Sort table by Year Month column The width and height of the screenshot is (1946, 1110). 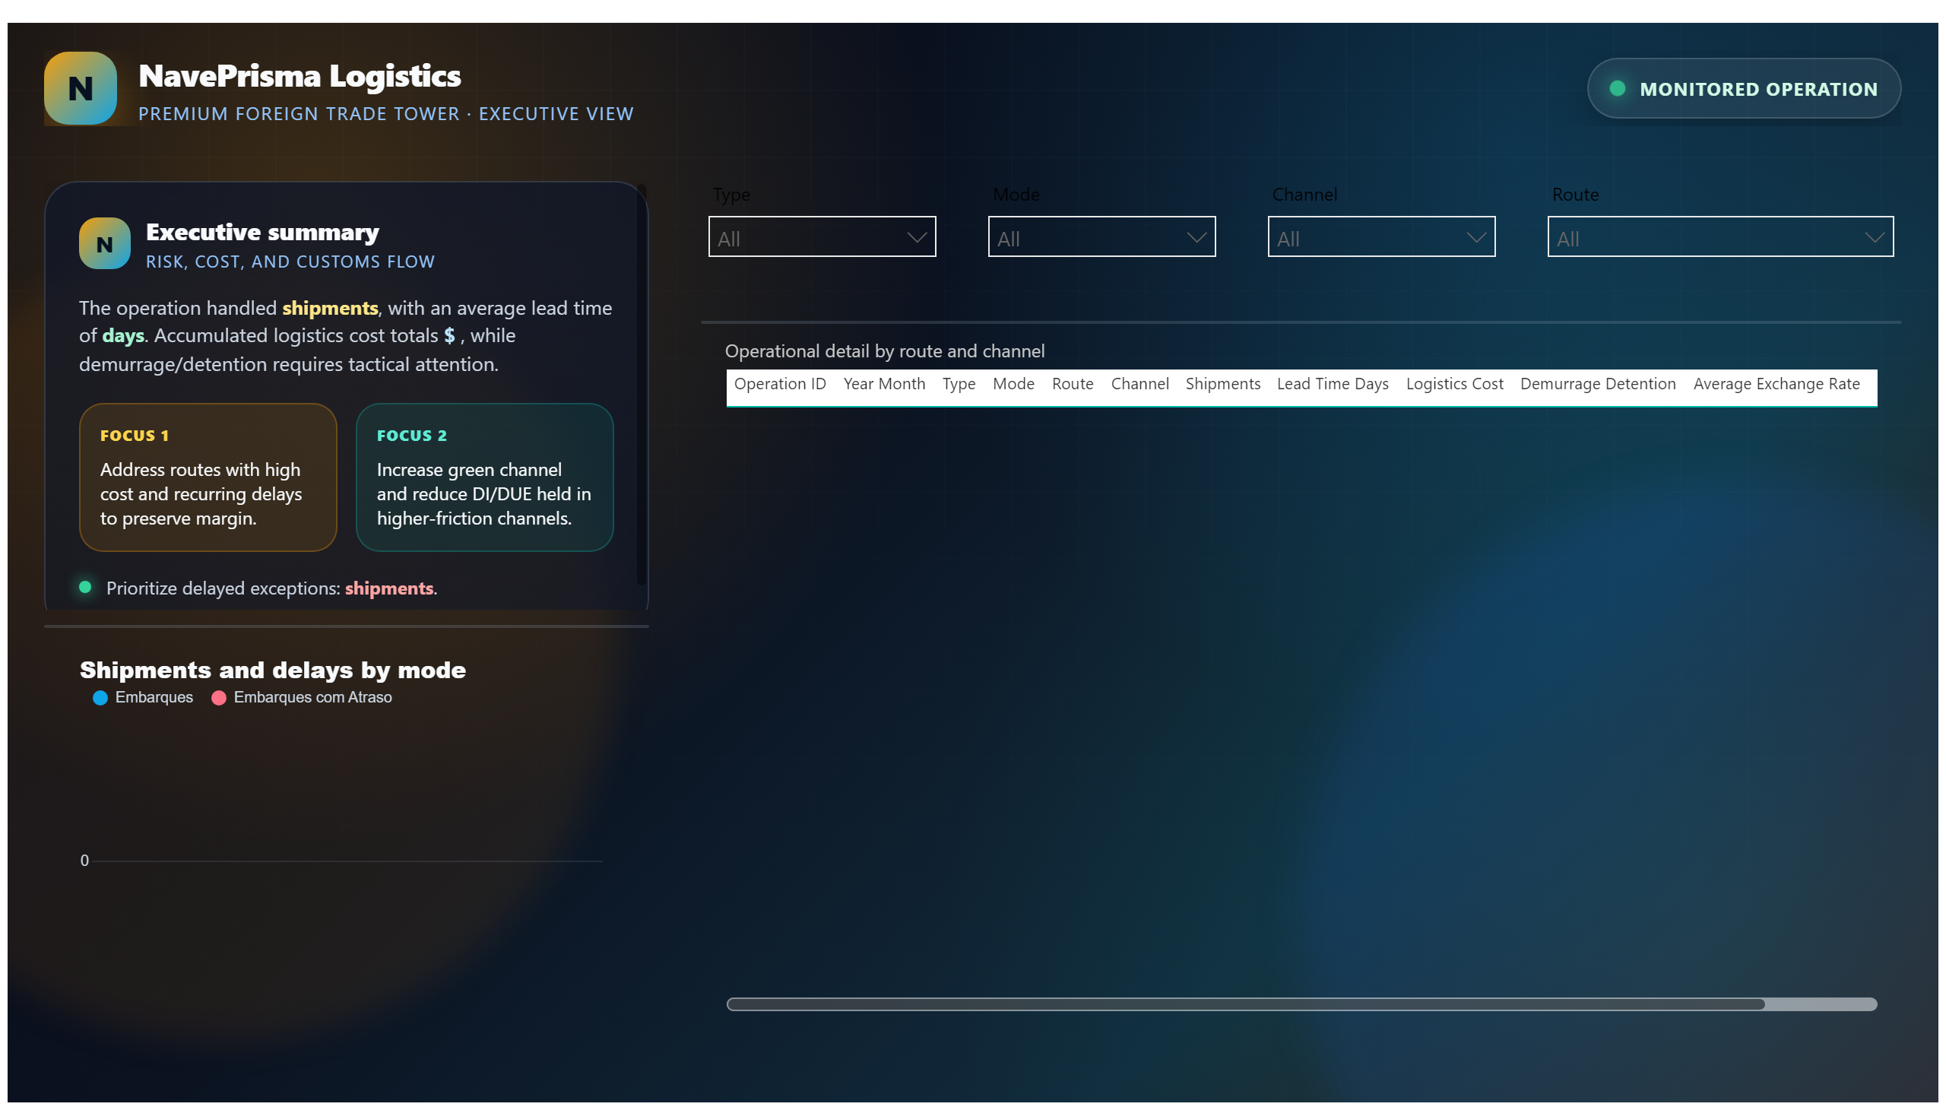(x=884, y=384)
